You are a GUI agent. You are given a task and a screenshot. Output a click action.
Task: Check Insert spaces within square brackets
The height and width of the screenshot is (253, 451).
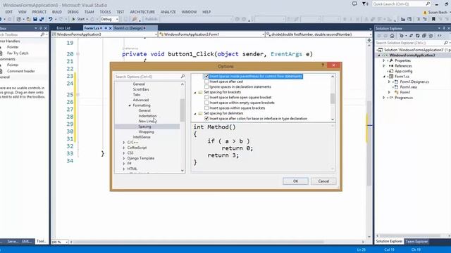pyautogui.click(x=206, y=108)
